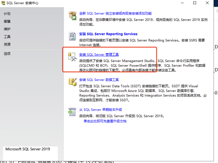218x163 pixels.
Task: Maximize the SQL Server 安装中心 window
Action: coord(195,3)
